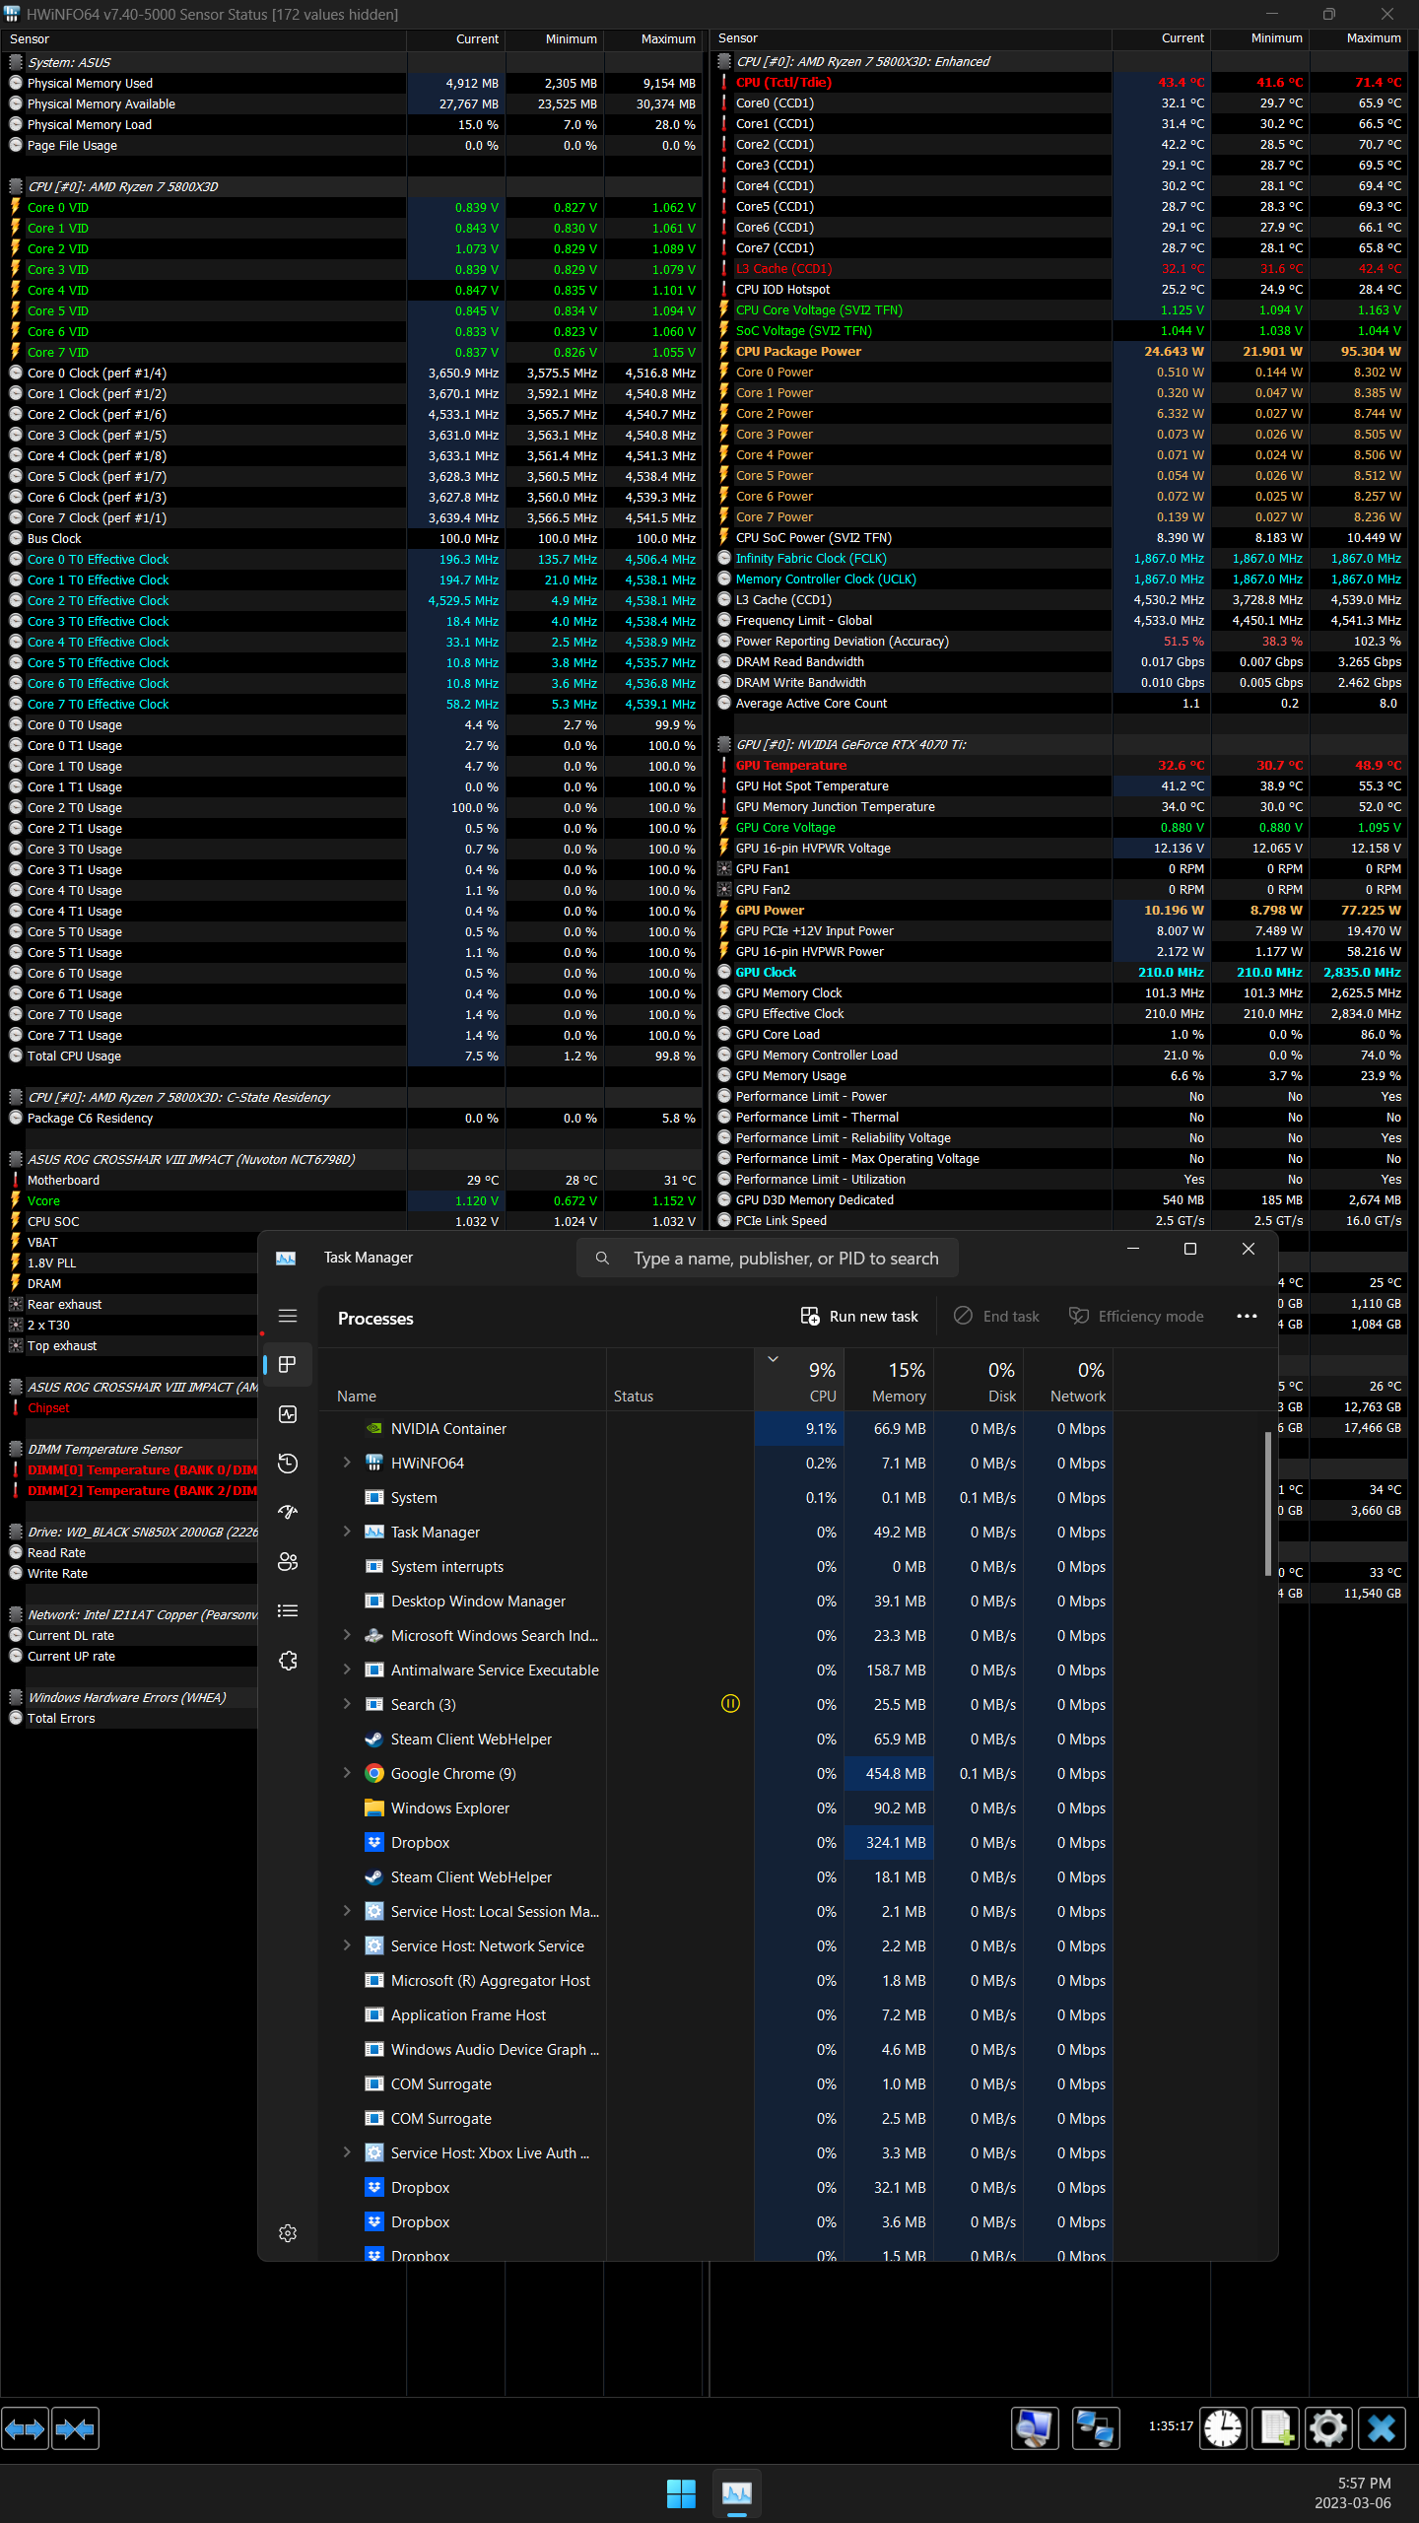This screenshot has height=2523, width=1419.
Task: Expand Service Host: Local Session Manager group
Action: click(347, 1911)
